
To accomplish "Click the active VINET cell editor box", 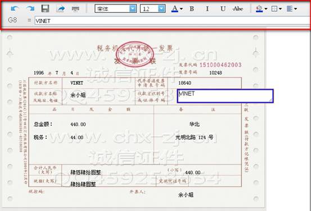I will click(x=226, y=96).
